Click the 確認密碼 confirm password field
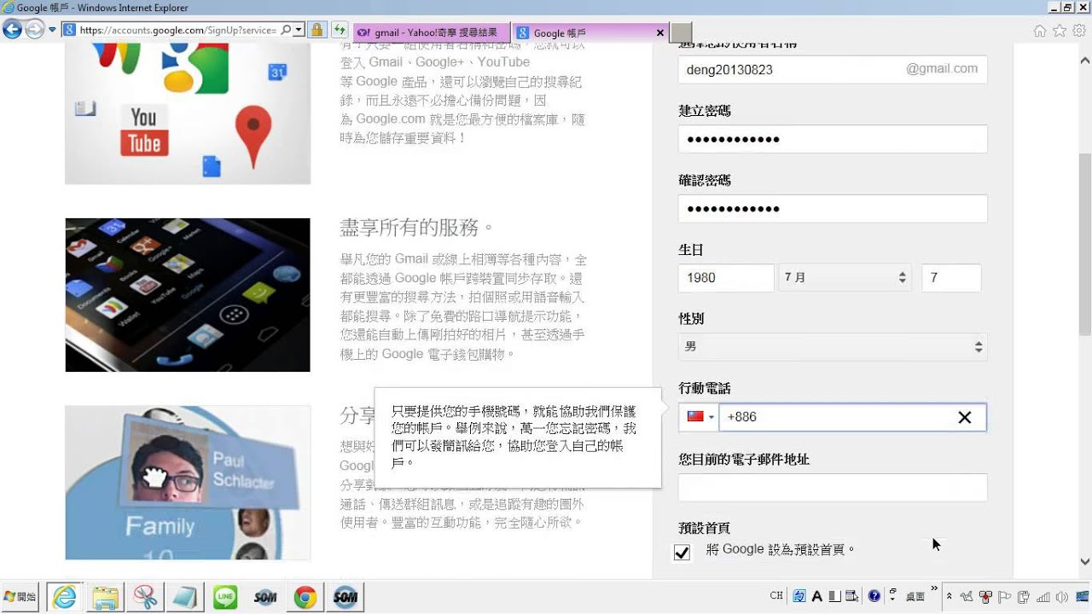The height and width of the screenshot is (614, 1092). point(833,209)
